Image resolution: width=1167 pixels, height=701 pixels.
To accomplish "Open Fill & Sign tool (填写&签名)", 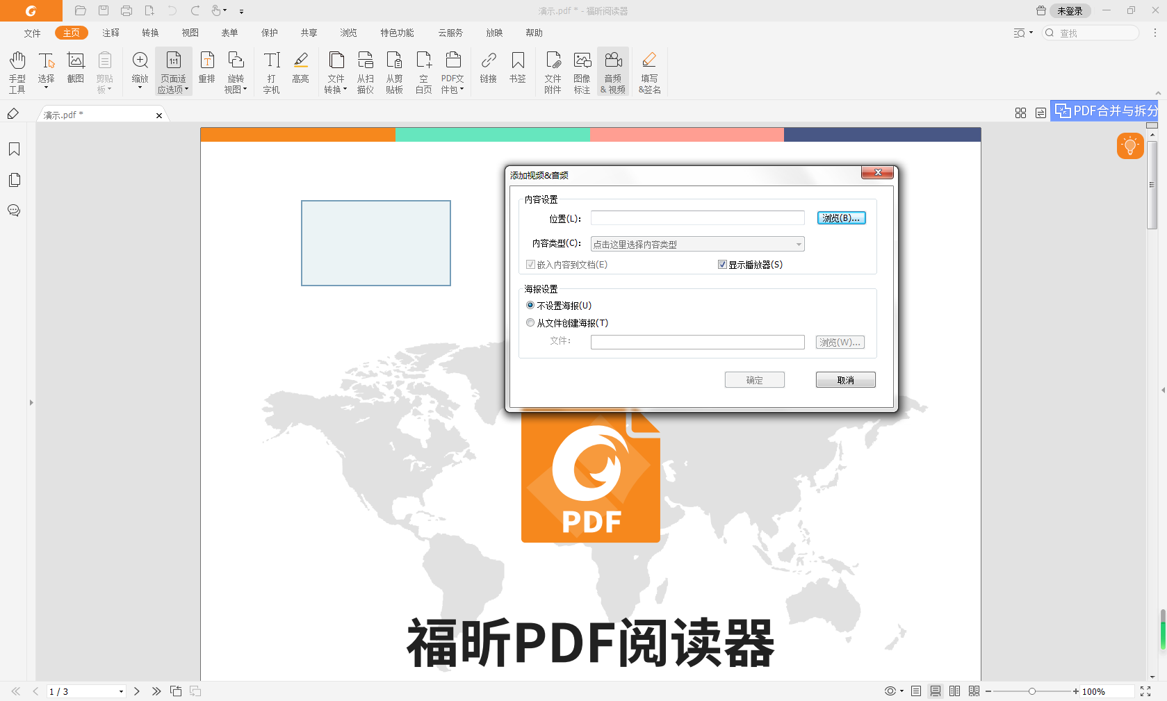I will pos(650,72).
